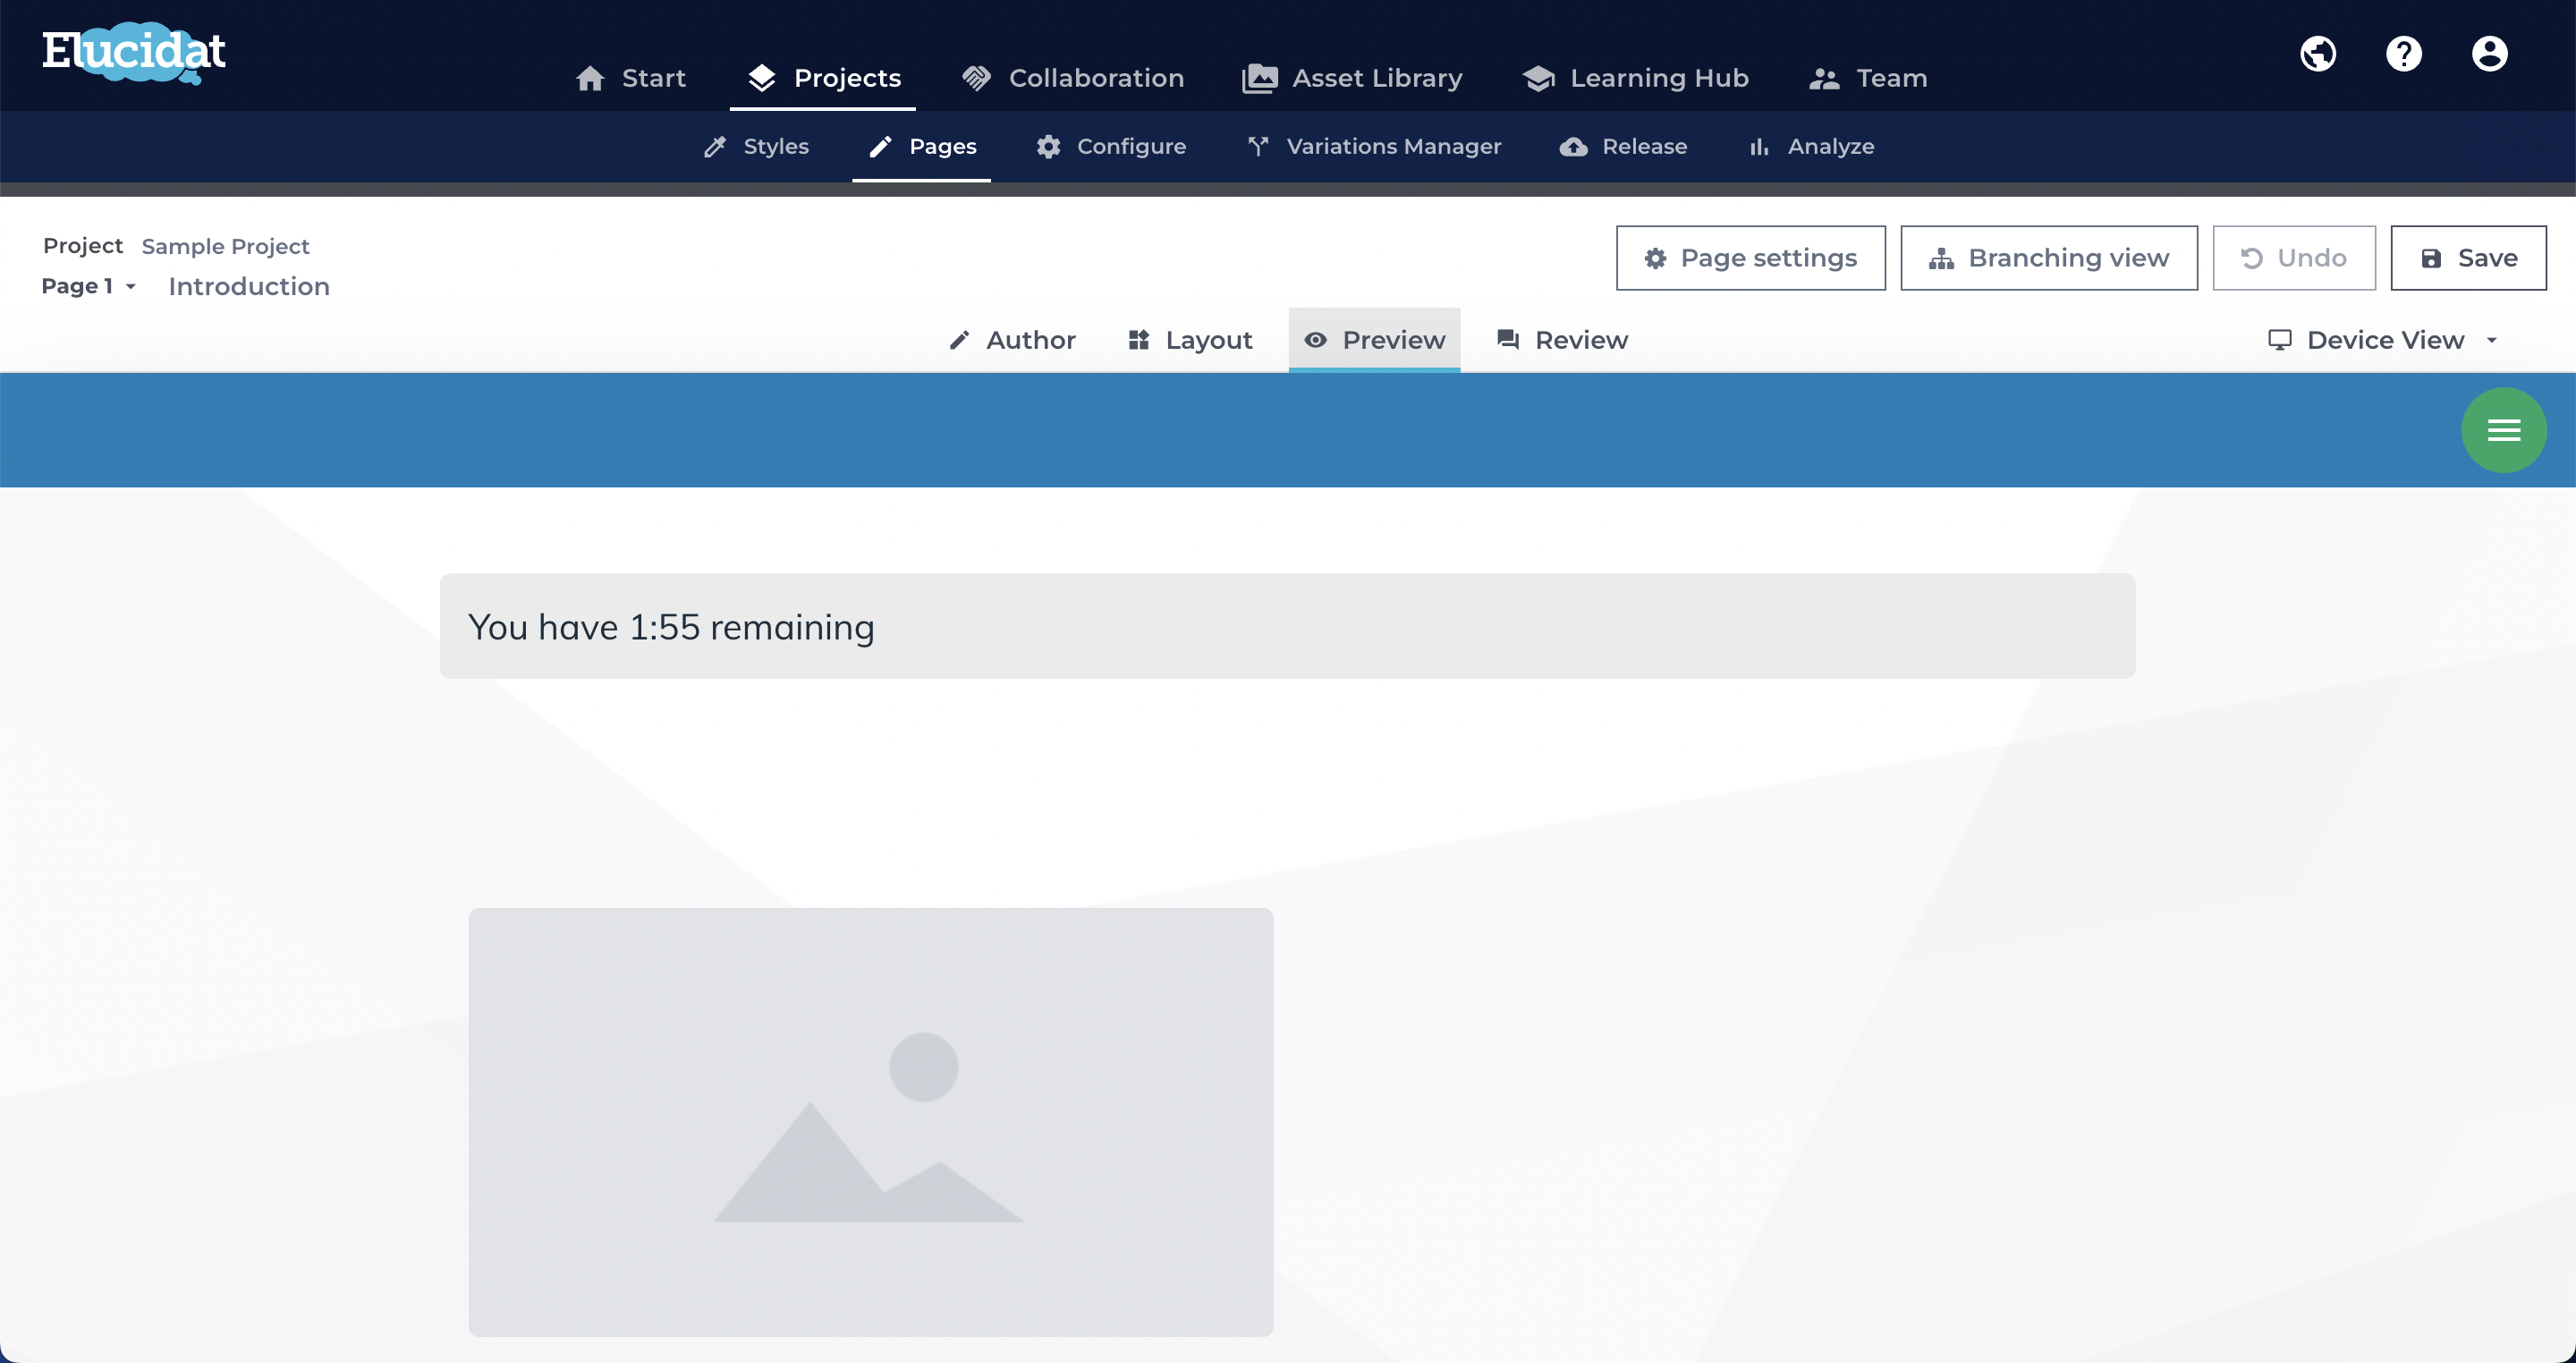Open the Configure section
The height and width of the screenshot is (1363, 2576).
(1111, 146)
